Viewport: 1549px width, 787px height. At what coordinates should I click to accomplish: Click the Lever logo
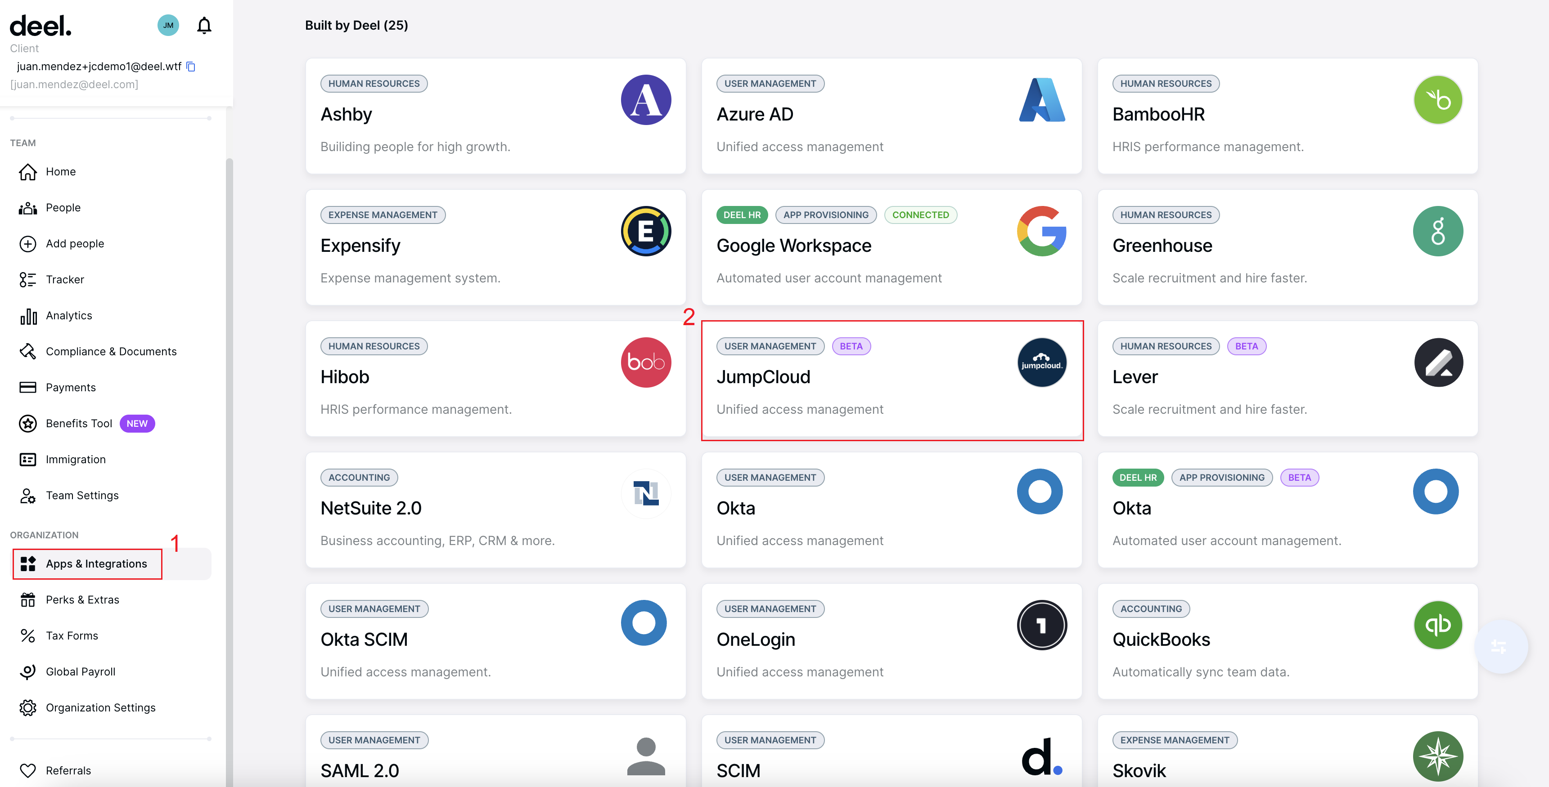1438,362
